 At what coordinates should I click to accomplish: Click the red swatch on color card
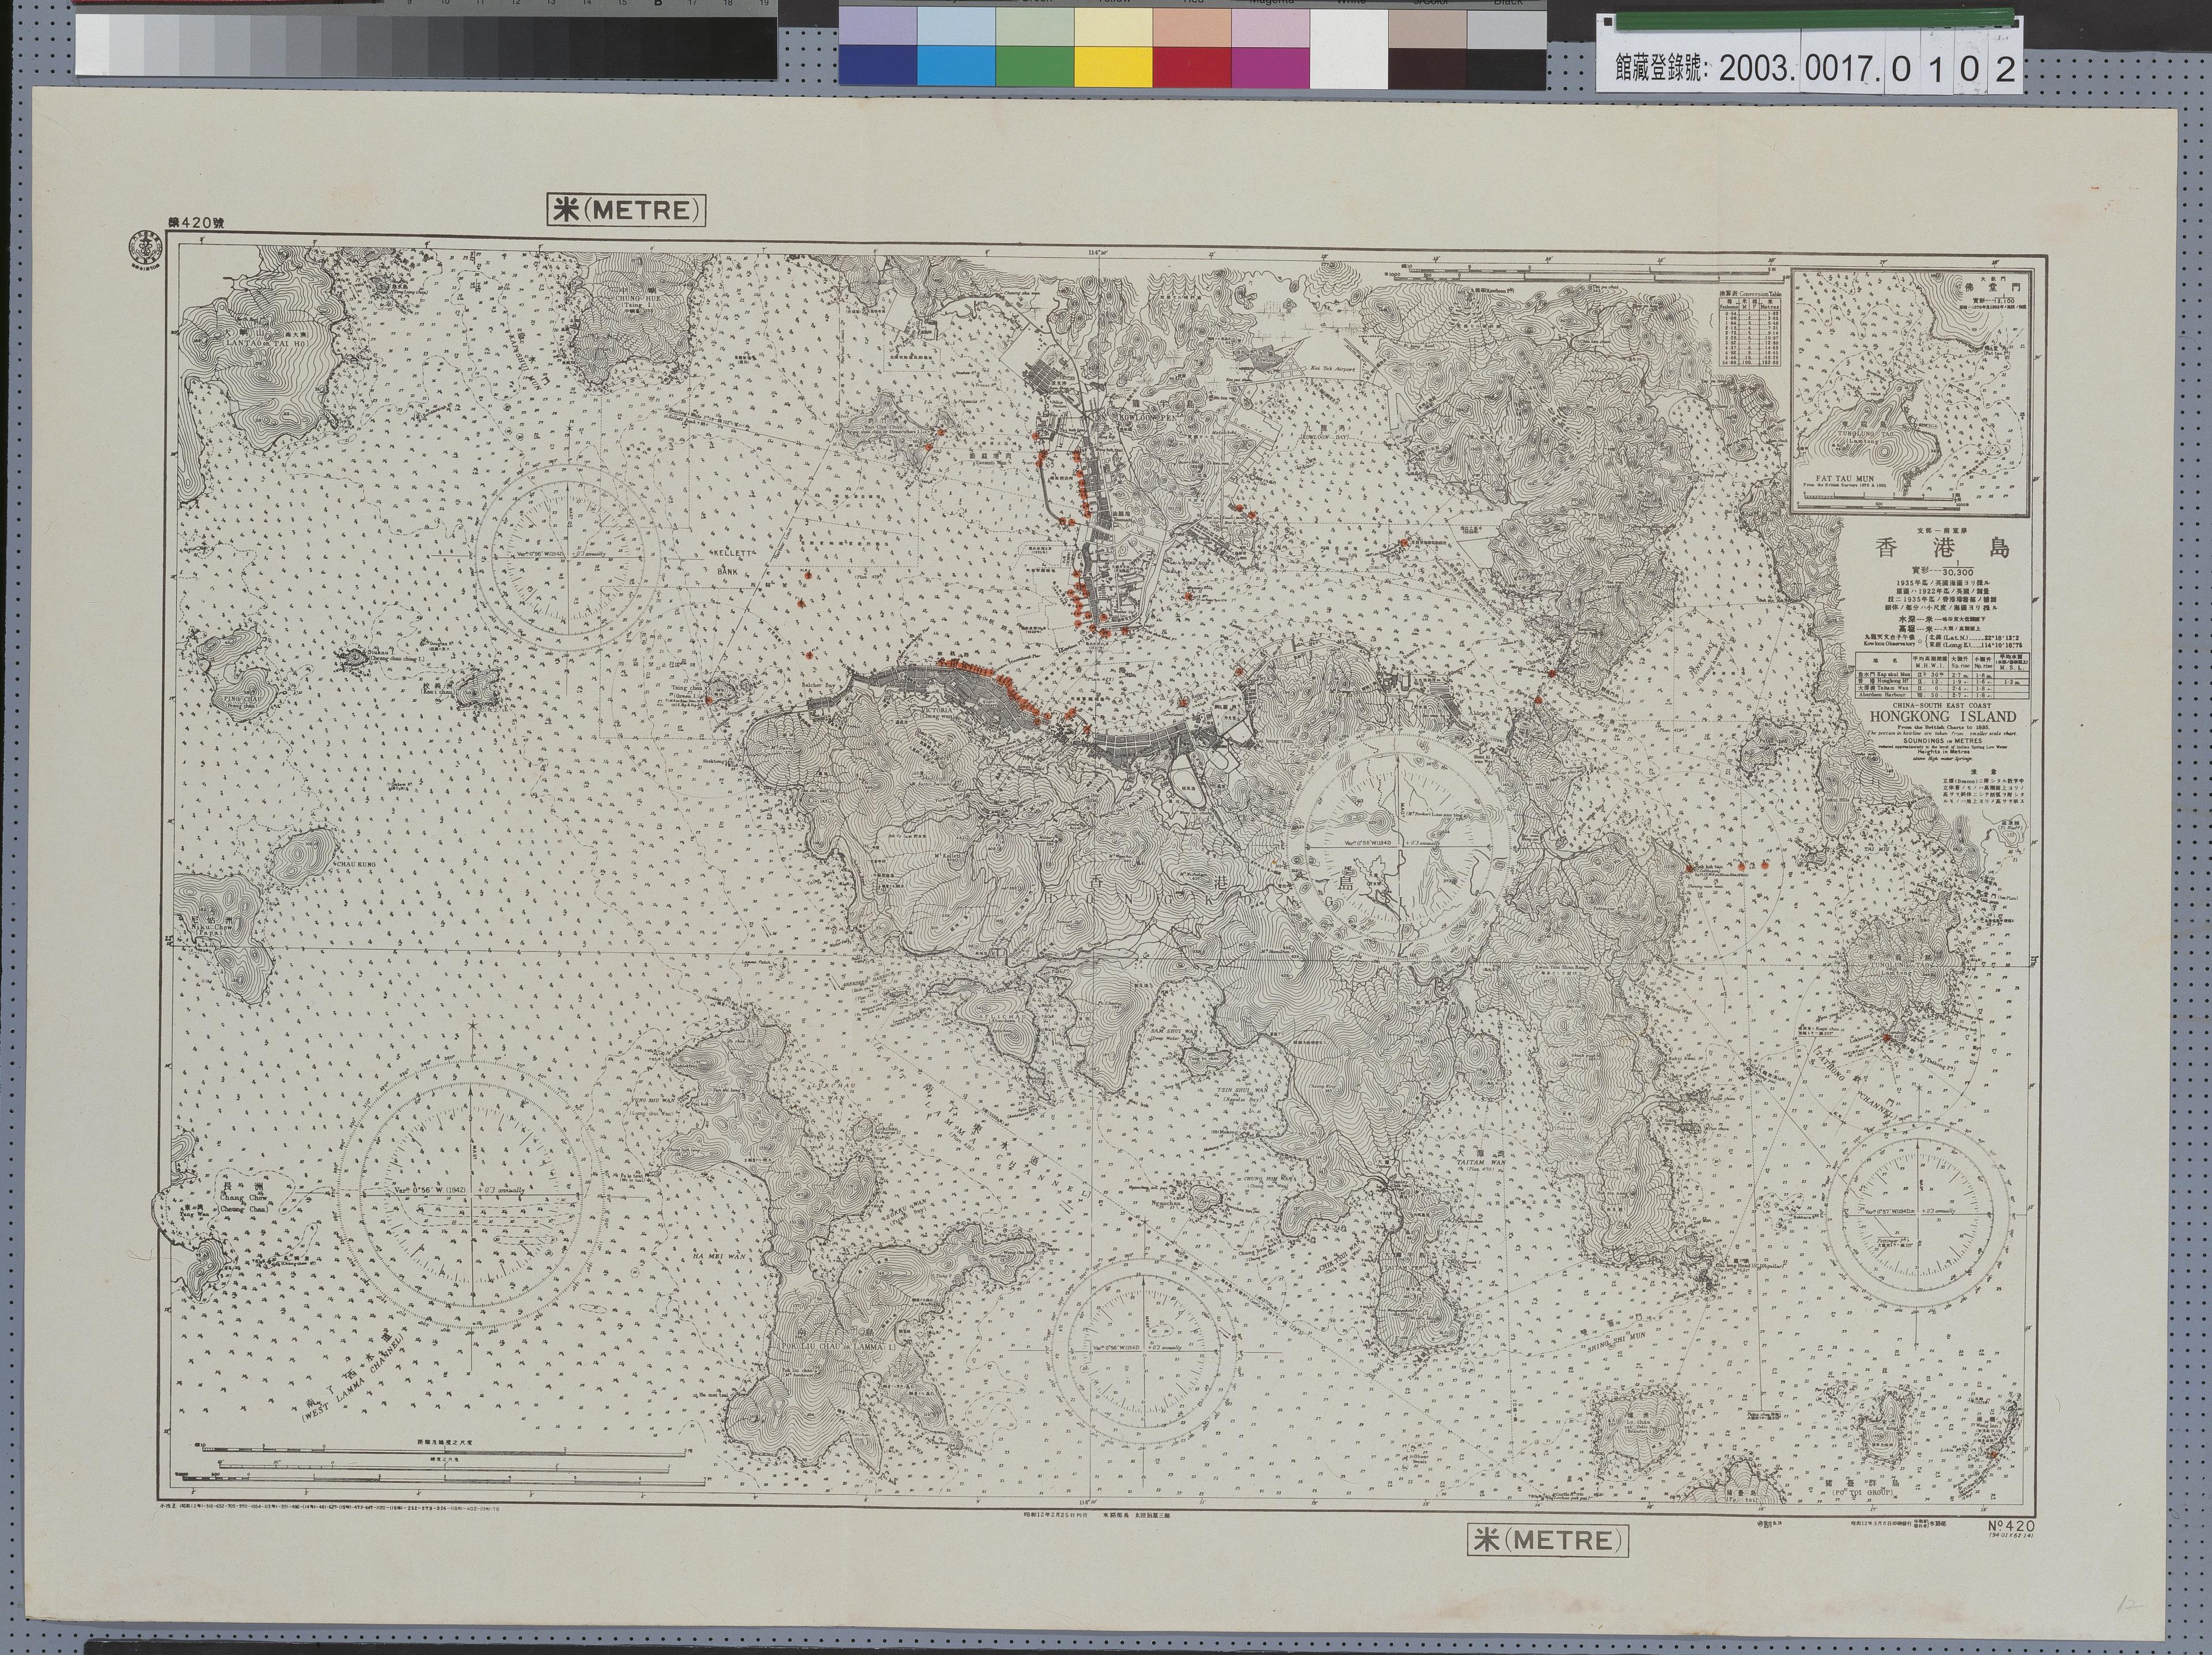point(1191,67)
